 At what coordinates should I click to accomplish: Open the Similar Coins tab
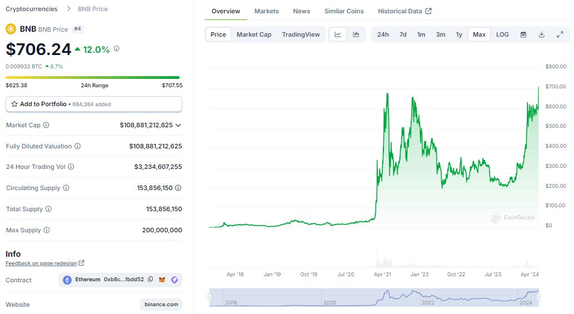(x=344, y=11)
